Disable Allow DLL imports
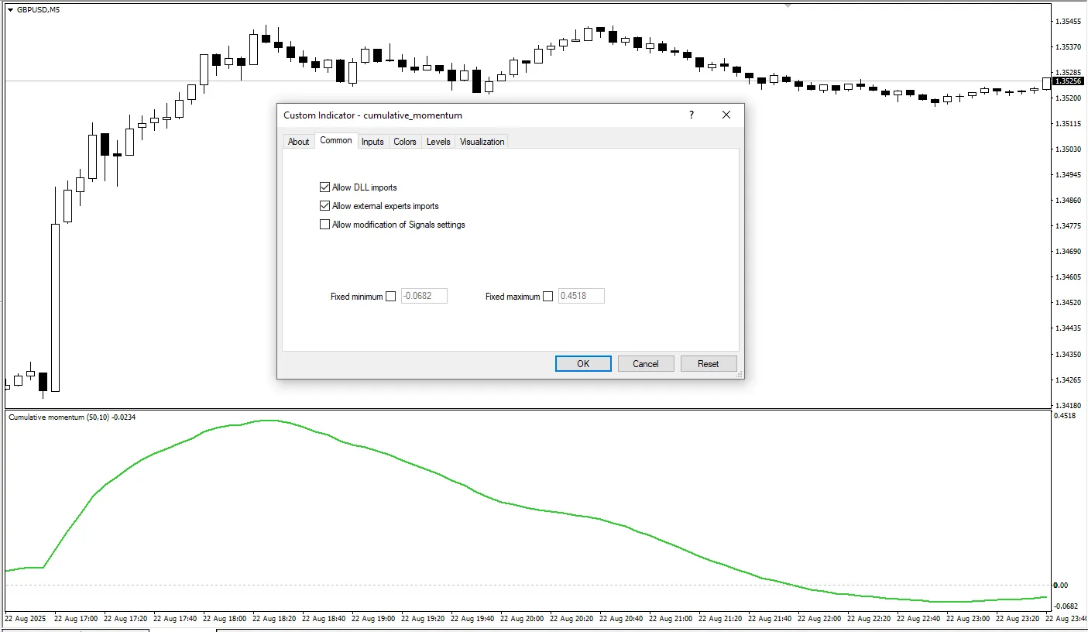 pos(325,187)
